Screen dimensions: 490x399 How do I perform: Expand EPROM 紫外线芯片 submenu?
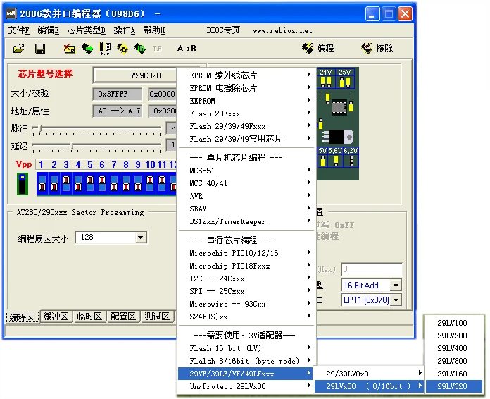246,75
